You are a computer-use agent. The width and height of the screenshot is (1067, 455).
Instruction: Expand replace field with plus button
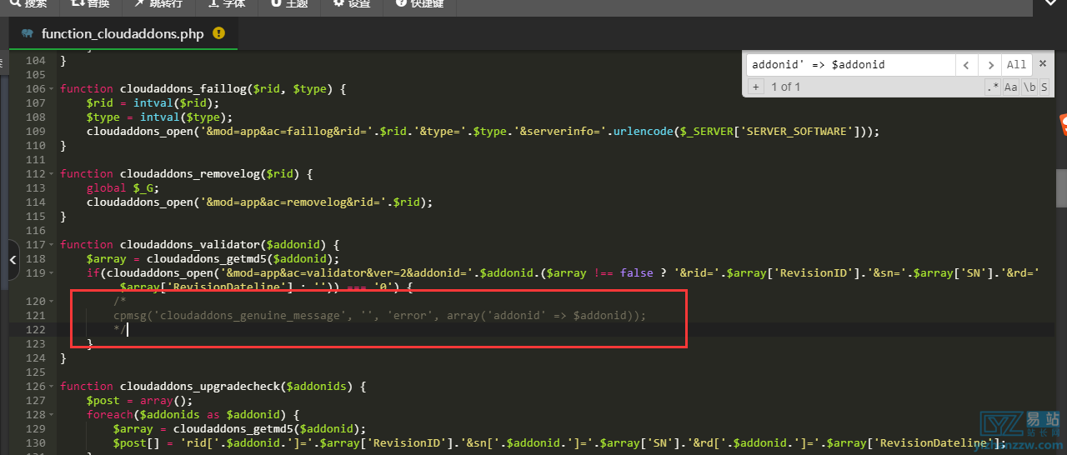[x=756, y=87]
